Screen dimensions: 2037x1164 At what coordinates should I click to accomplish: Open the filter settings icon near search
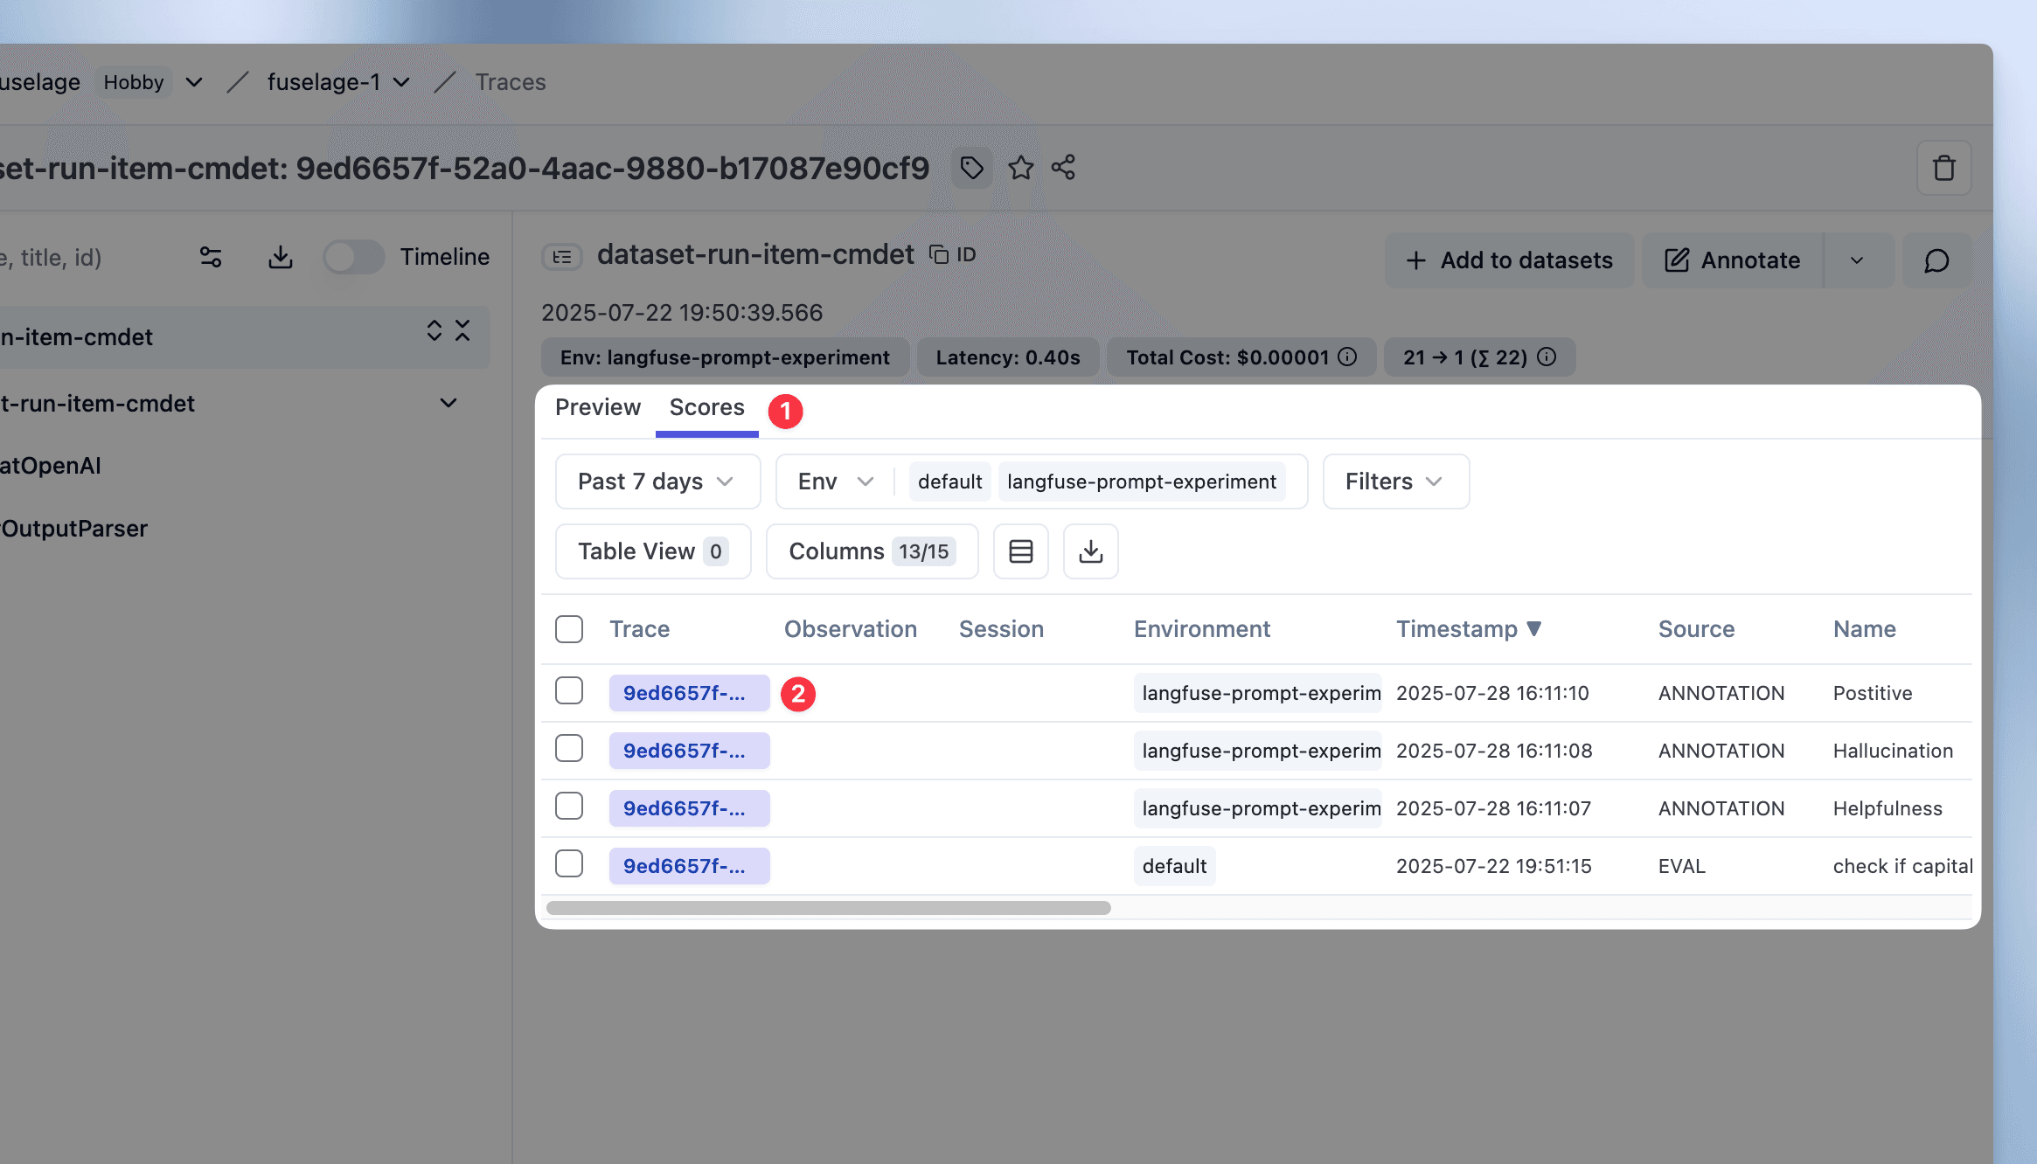(211, 257)
